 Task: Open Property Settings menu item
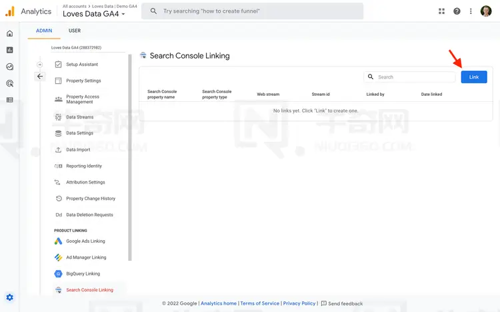pyautogui.click(x=83, y=80)
